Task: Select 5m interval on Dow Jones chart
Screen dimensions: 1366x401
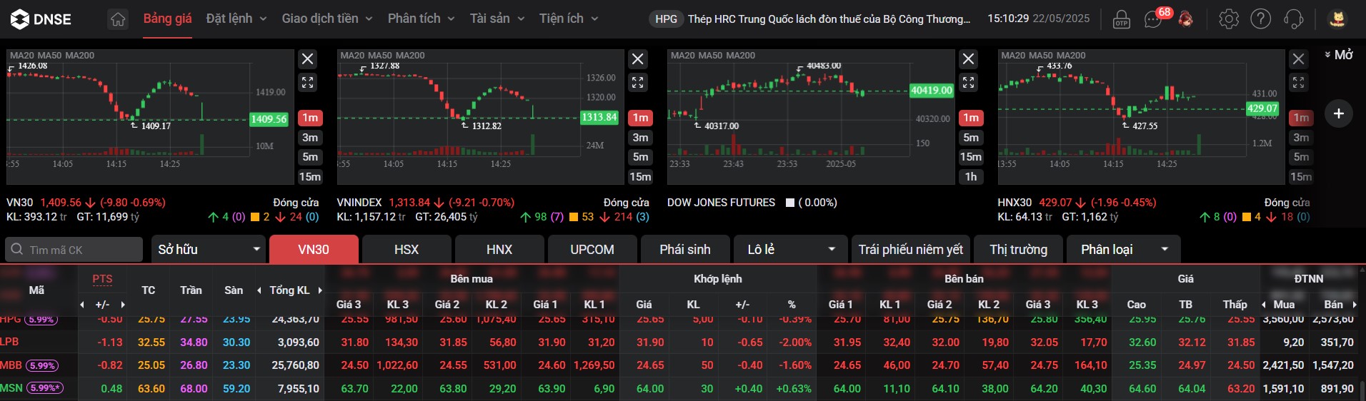Action: pyautogui.click(x=971, y=138)
